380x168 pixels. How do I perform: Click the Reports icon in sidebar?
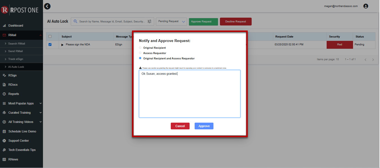4,94
